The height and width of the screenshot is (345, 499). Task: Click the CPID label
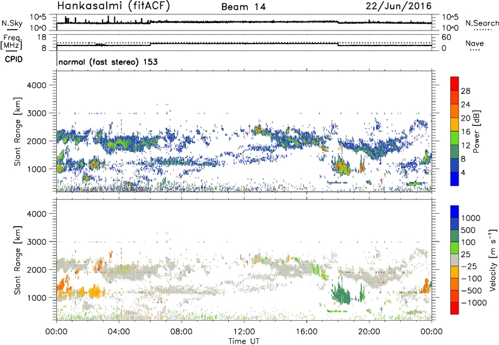tap(14, 59)
